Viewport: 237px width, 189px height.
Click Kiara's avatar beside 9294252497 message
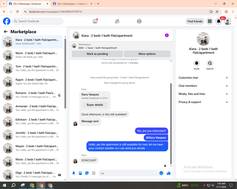click(x=75, y=161)
